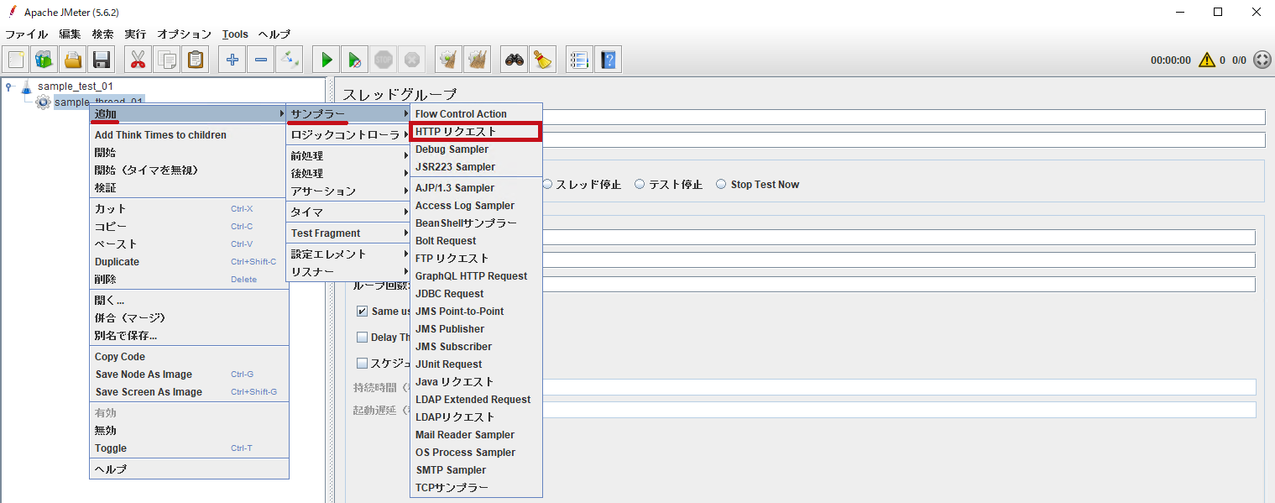Select the スレッド停止 radio button

pyautogui.click(x=547, y=185)
